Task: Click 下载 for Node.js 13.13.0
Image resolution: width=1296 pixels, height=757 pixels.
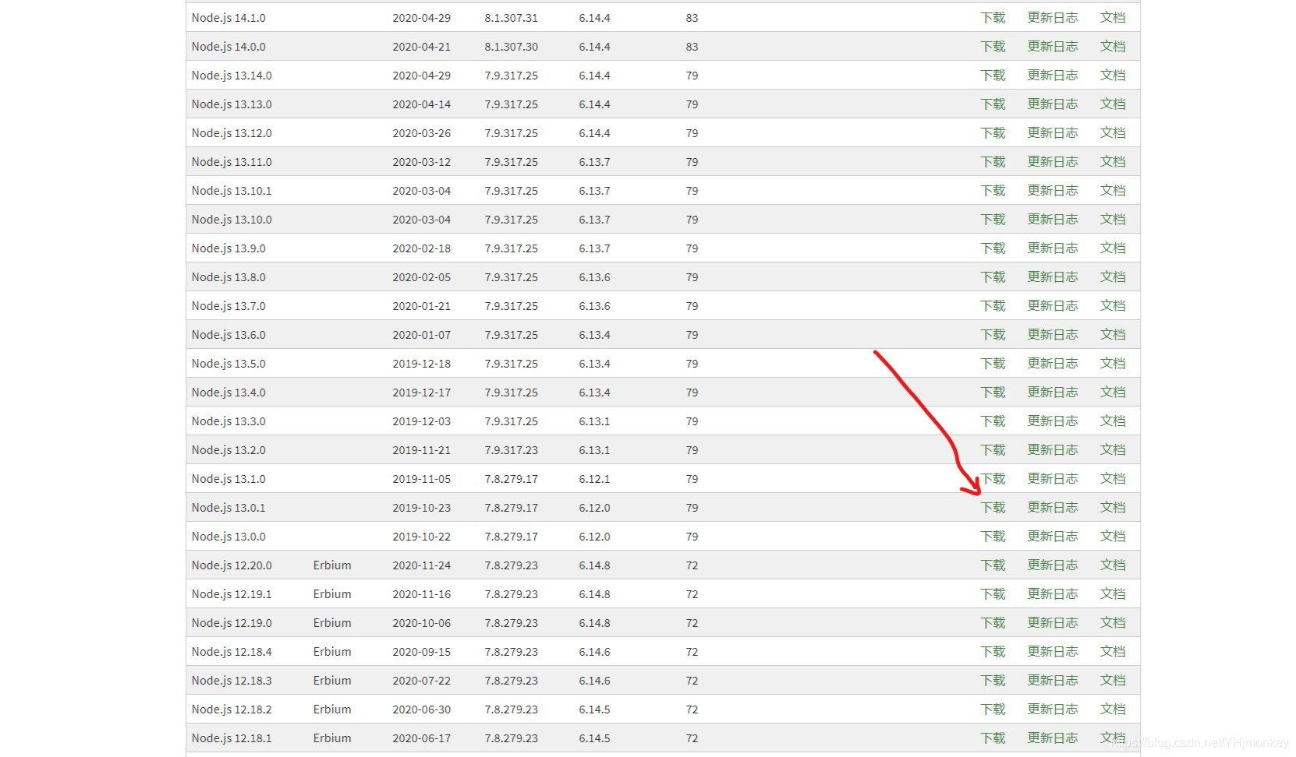Action: [993, 104]
